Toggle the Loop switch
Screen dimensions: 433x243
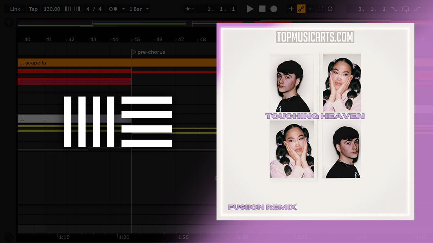[405, 9]
